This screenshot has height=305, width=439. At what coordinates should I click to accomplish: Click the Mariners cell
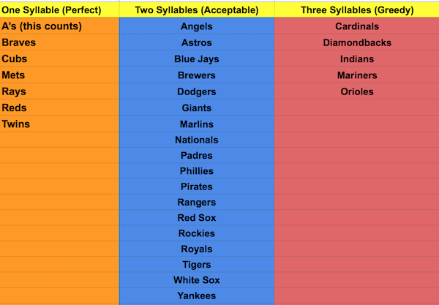pyautogui.click(x=357, y=75)
